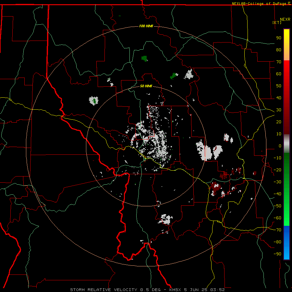Select the 90 value on velocity scale
This screenshot has height=292, width=292.
pos(279,38)
